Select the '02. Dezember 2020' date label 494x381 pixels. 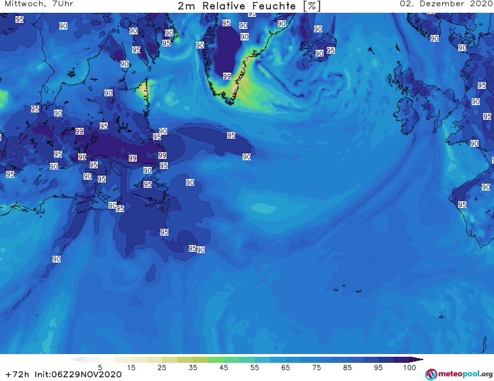[x=446, y=4]
